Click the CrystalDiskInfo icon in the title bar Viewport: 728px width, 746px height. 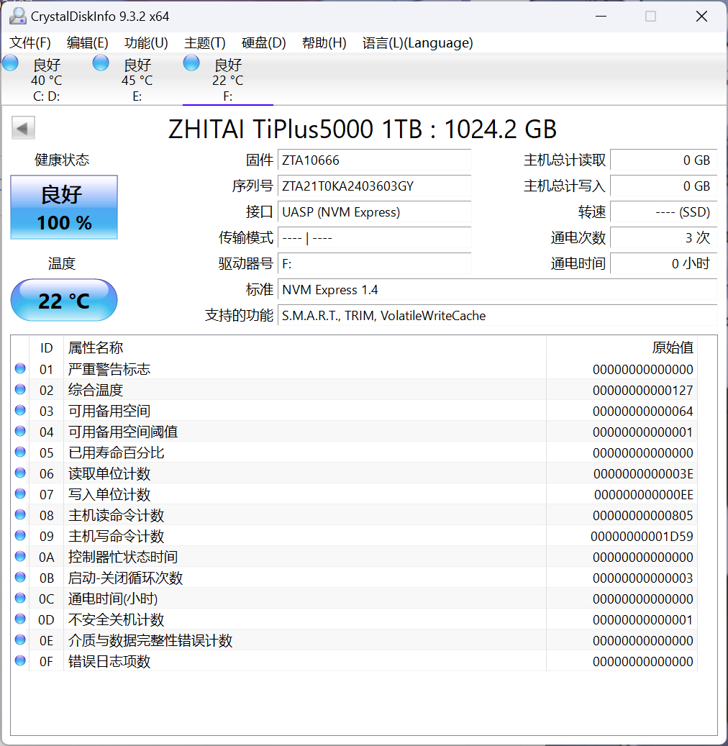coord(17,15)
